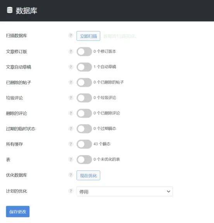Open help tooltip for 垃圾评论
Screen dimensions: 214x223
pos(71,98)
